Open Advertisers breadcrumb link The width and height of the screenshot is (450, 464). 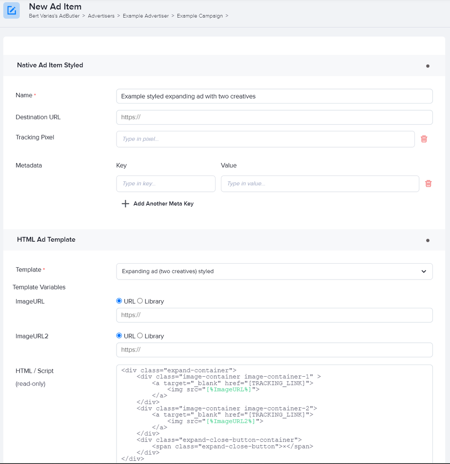coord(101,16)
